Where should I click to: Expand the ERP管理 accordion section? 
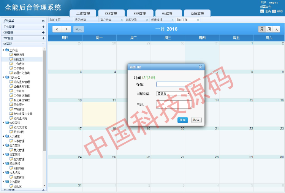click(43, 38)
